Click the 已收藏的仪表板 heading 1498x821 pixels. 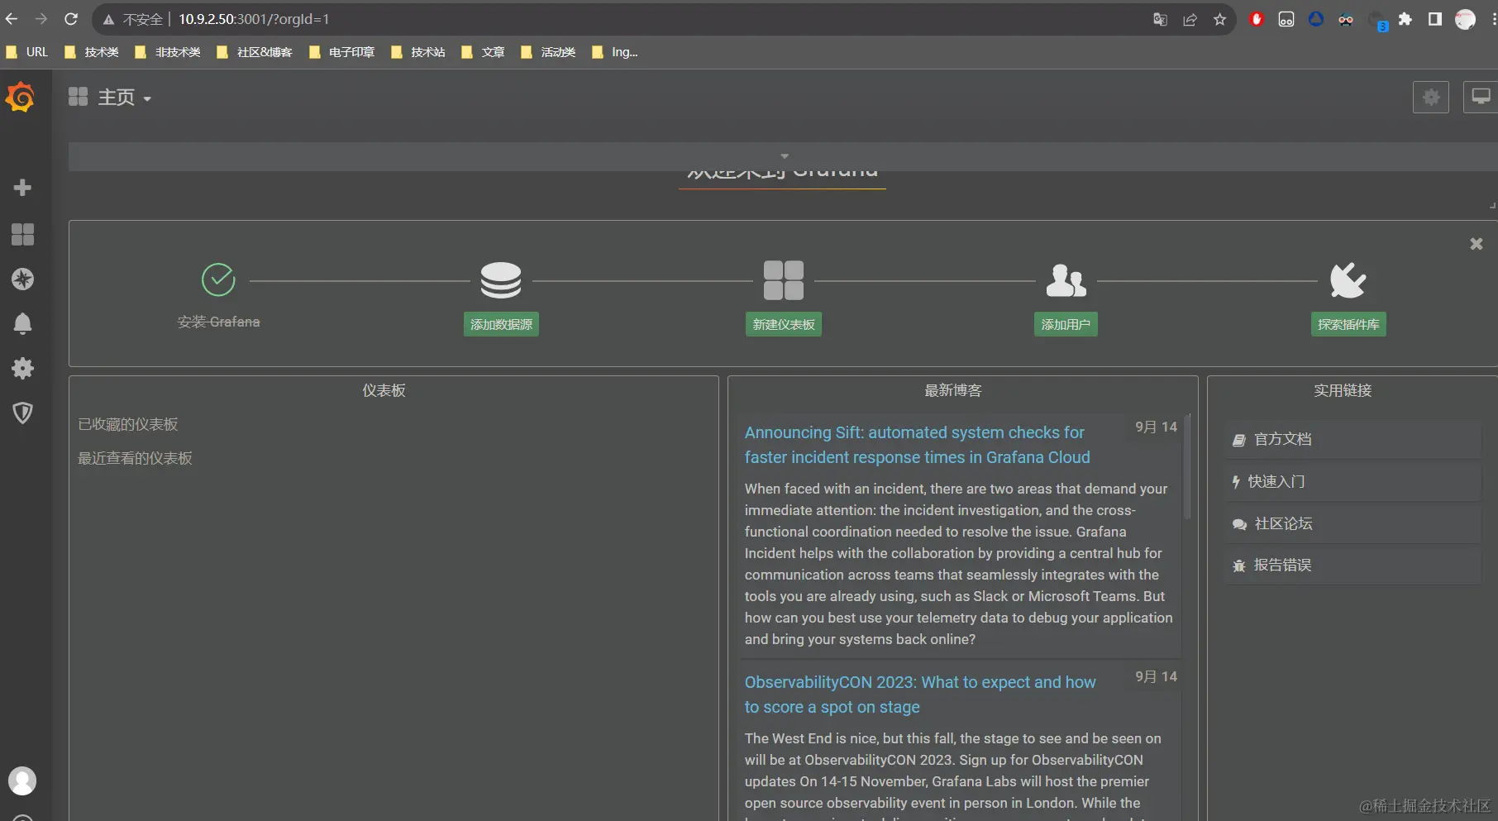(x=128, y=424)
